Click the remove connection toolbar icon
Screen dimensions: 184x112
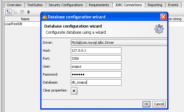coord(15,12)
